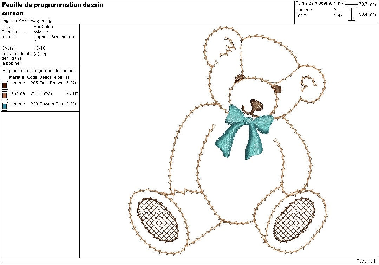
Task: Click the 'Description' column header
Action: (51, 77)
